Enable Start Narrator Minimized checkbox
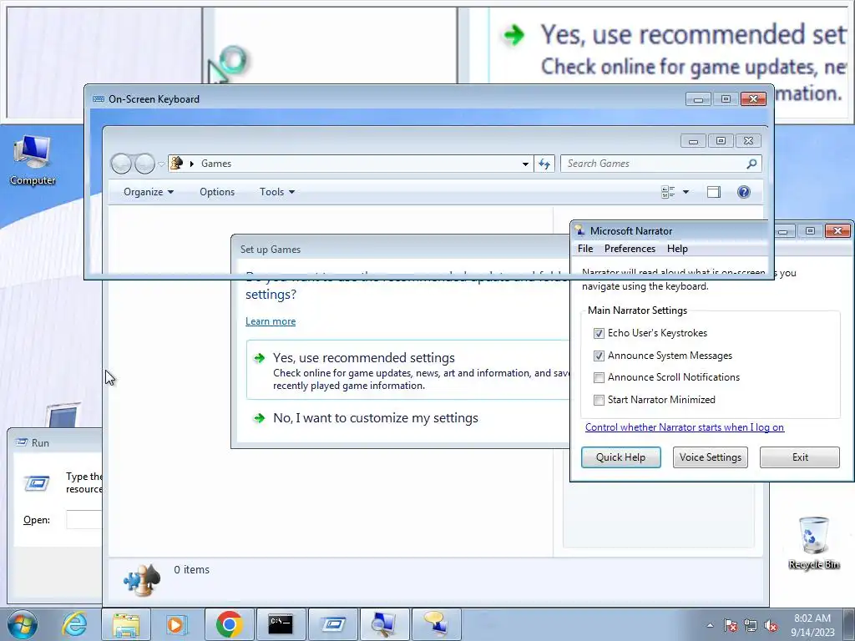The height and width of the screenshot is (641, 855). pyautogui.click(x=599, y=400)
